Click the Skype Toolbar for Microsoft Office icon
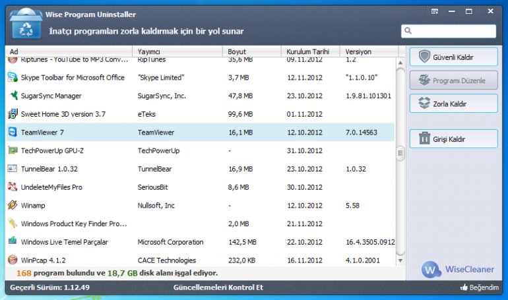This screenshot has width=508, height=300. tap(13, 77)
